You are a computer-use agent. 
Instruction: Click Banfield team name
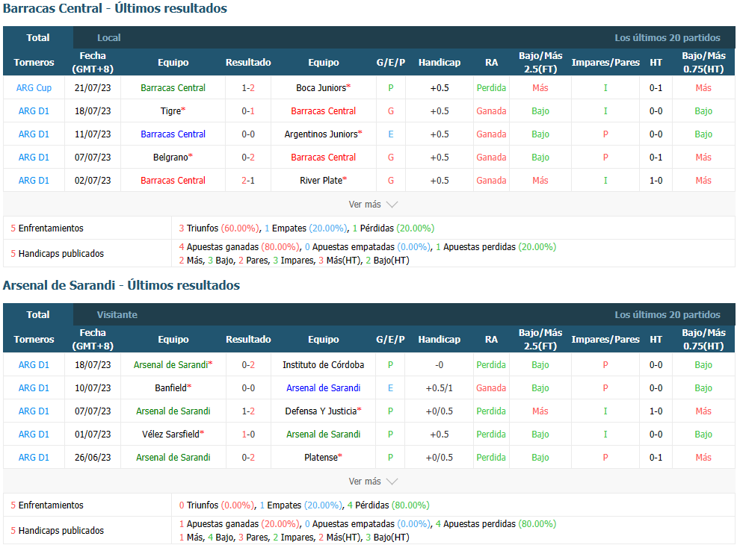(x=173, y=388)
